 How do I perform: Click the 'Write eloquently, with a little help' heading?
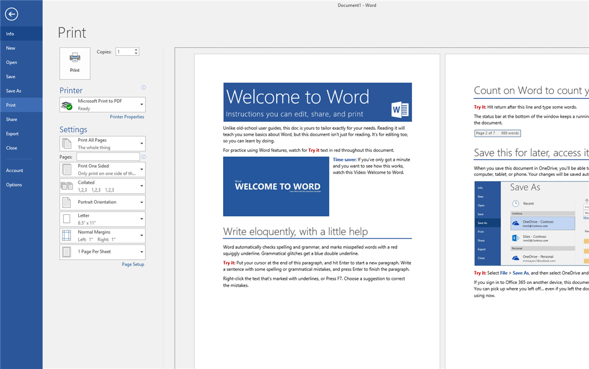(296, 232)
